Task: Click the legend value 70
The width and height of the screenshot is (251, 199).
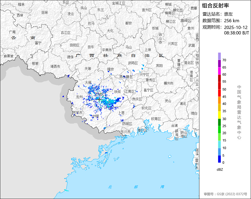Action: coord(224,60)
